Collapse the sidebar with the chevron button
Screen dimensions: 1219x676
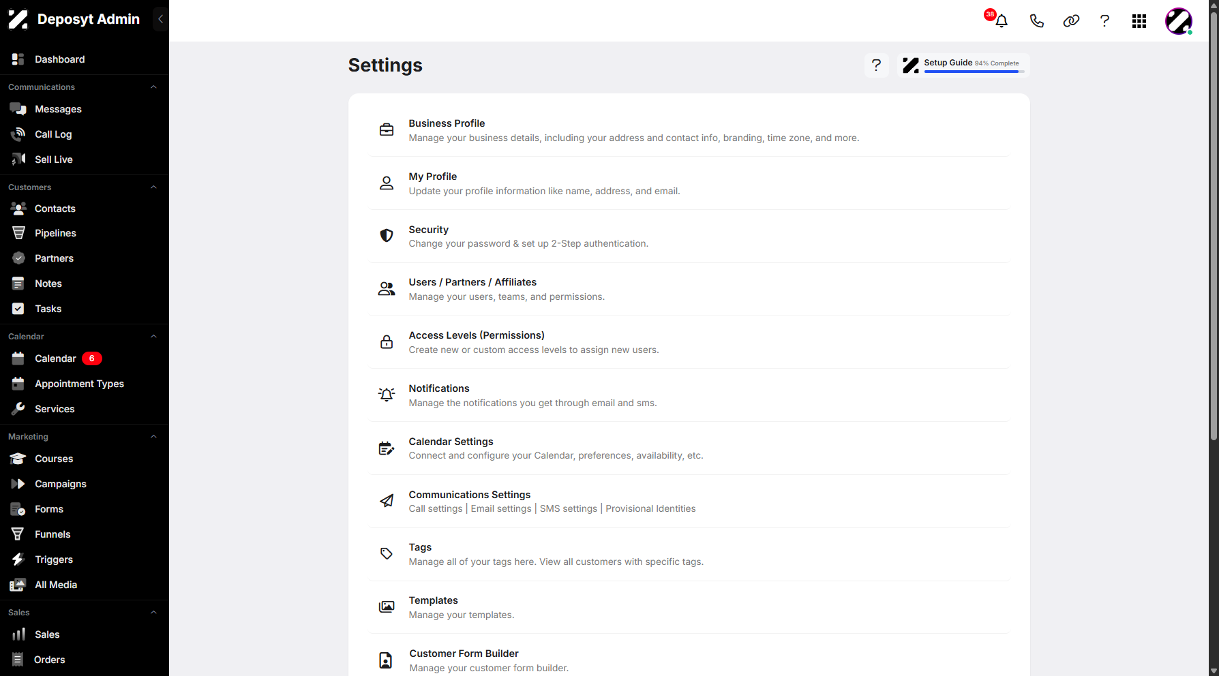[160, 19]
